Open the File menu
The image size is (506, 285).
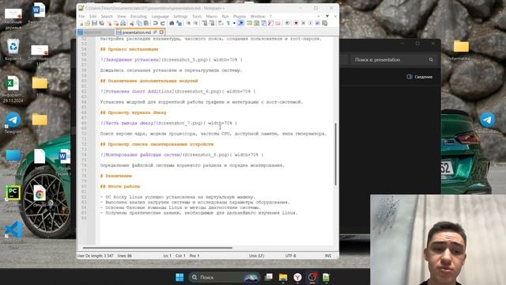click(81, 16)
